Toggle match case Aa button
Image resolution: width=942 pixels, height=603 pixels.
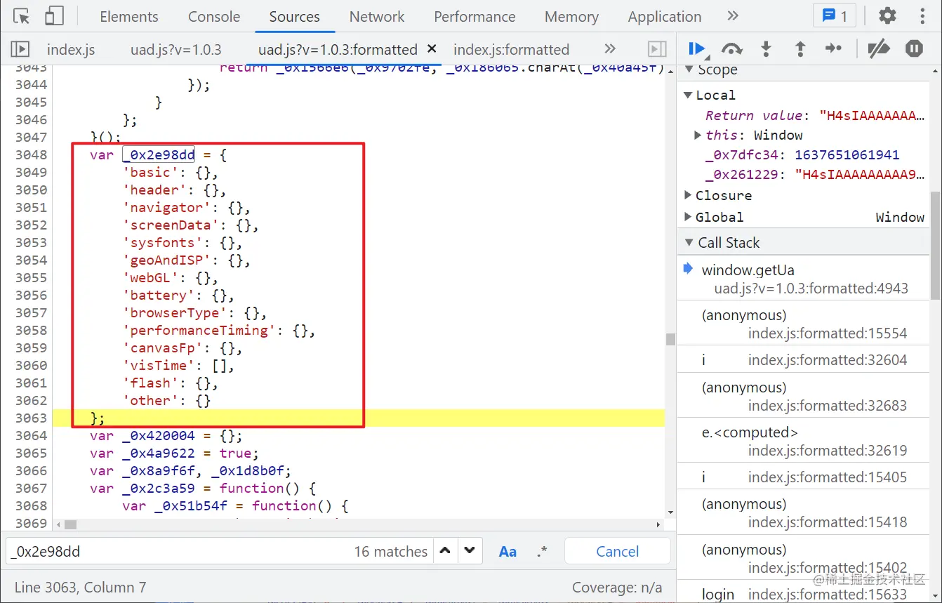click(508, 552)
